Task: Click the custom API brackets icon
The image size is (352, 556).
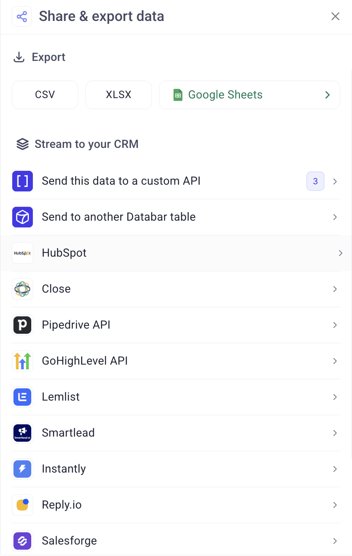Action: tap(23, 181)
